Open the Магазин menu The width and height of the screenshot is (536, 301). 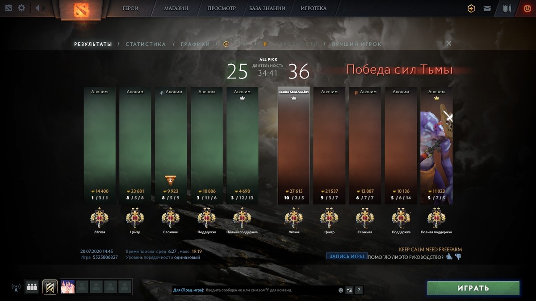(176, 8)
